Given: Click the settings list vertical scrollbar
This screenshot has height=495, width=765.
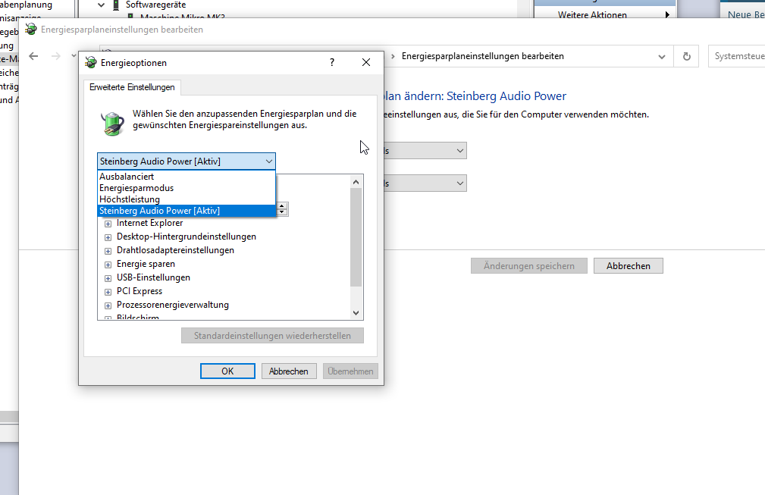Looking at the screenshot, I should [356, 237].
